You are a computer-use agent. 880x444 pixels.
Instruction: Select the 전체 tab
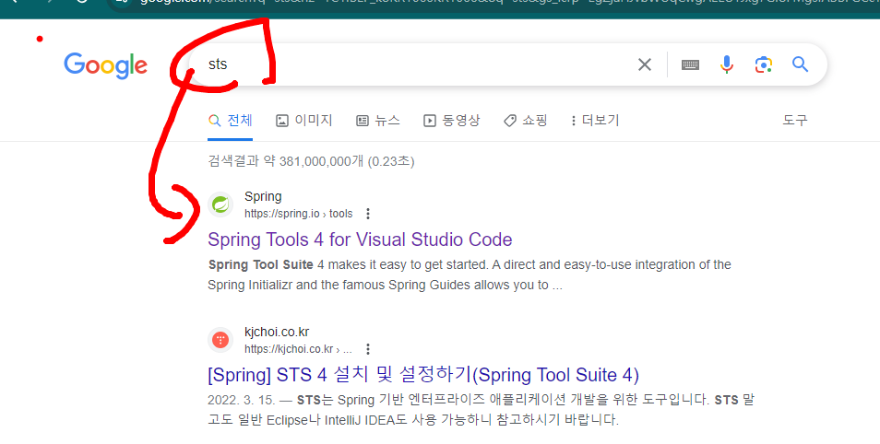[230, 121]
